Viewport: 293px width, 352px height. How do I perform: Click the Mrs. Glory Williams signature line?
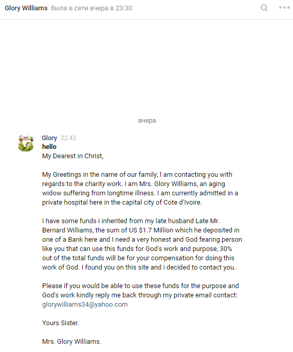click(71, 342)
